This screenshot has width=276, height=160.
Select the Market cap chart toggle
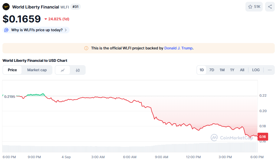pos(37,70)
